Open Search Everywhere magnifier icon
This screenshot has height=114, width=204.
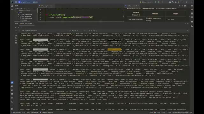coord(176,2)
